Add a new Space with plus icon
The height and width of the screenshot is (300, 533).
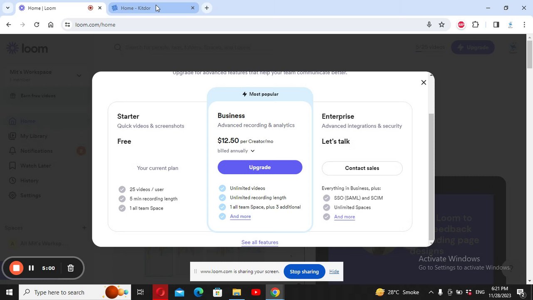[84, 227]
